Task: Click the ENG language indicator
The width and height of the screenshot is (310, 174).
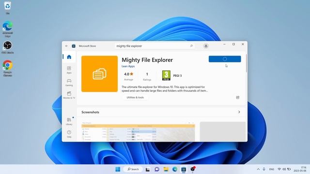Action: (x=272, y=169)
